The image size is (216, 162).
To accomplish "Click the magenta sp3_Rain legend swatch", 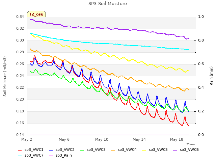I will point(51,156).
